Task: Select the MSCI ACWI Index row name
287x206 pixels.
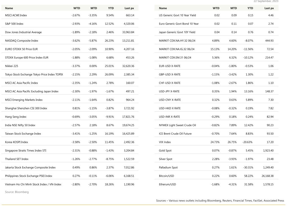Action: (x=16, y=15)
